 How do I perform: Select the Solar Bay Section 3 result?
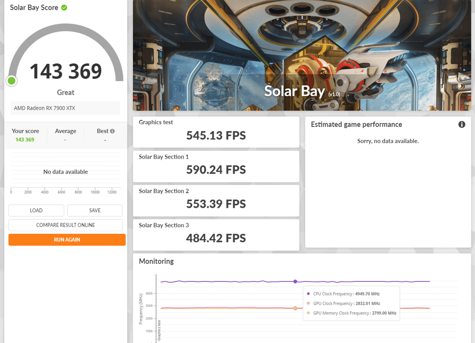pyautogui.click(x=216, y=235)
